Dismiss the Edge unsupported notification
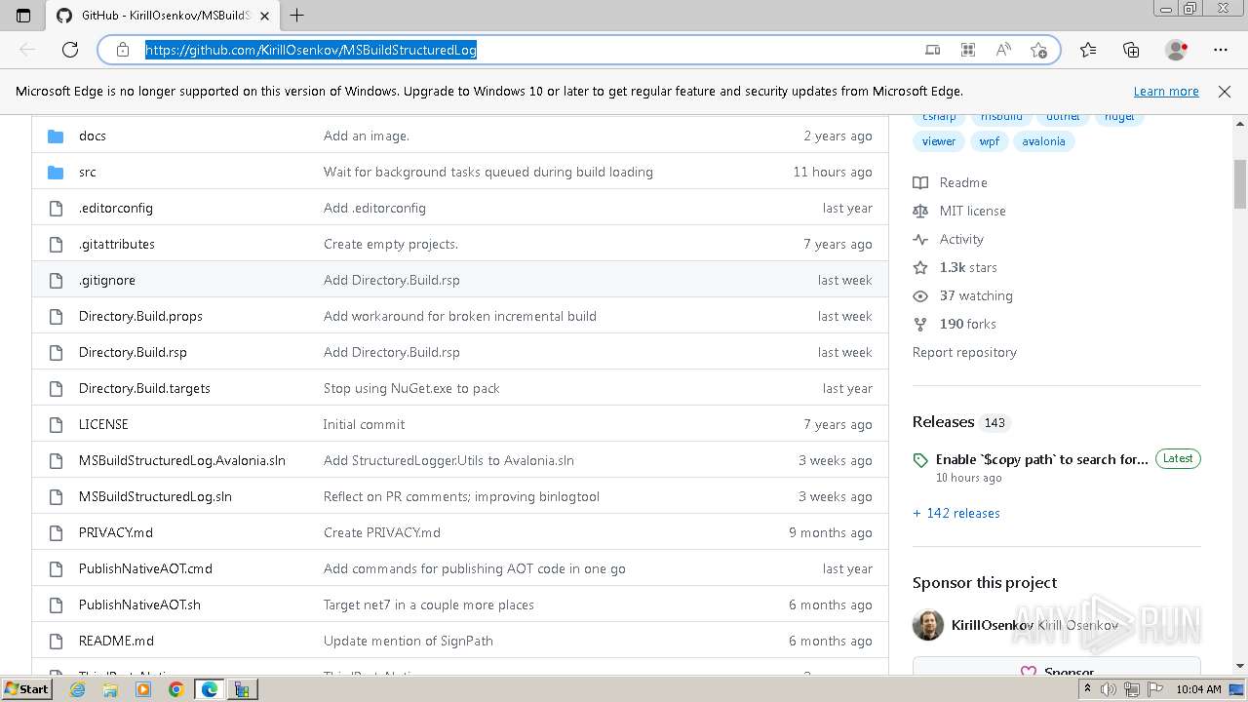1248x702 pixels. tap(1225, 91)
